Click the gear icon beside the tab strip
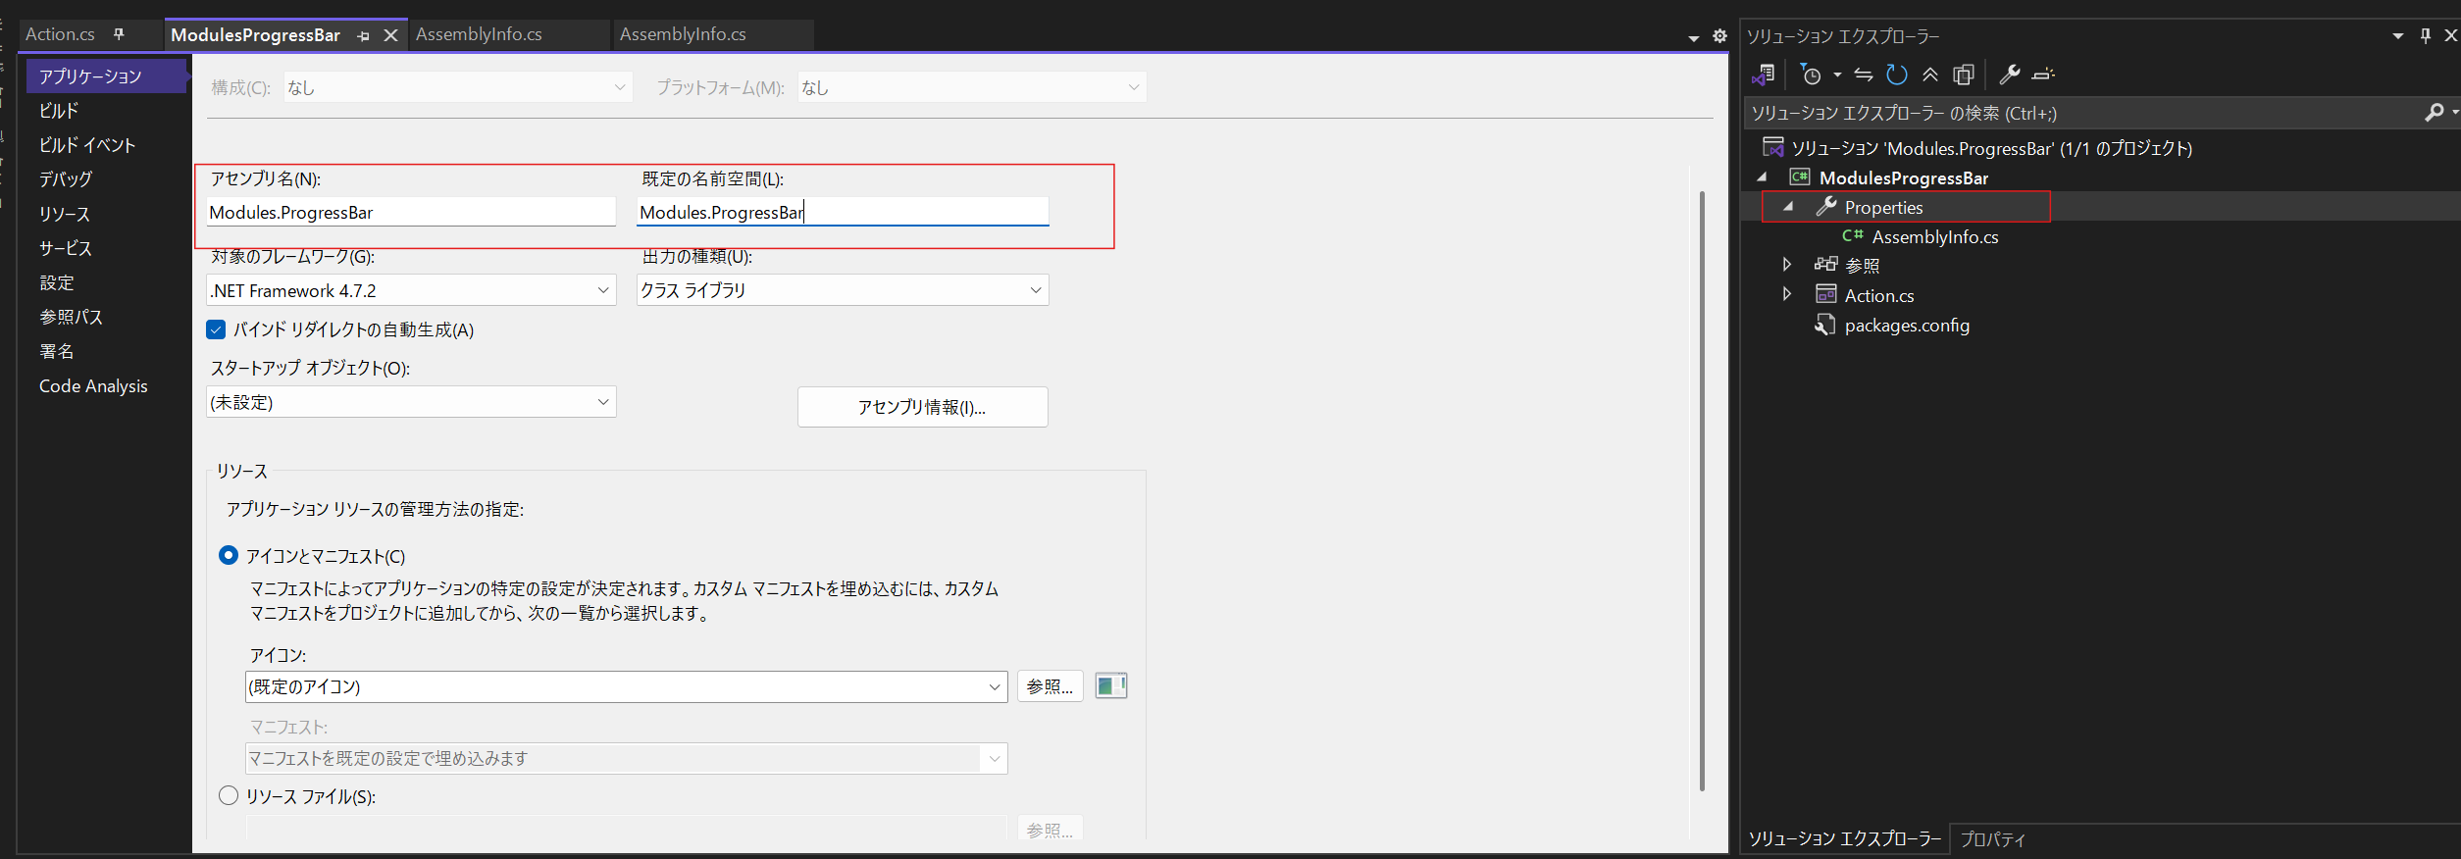Viewport: 2461px width, 859px height. (1719, 36)
